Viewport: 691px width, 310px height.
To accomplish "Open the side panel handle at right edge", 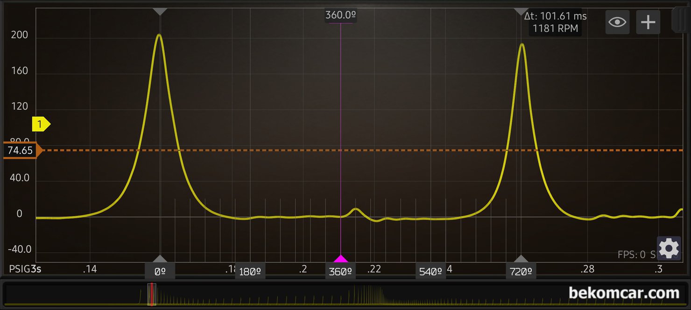I will tap(681, 20).
